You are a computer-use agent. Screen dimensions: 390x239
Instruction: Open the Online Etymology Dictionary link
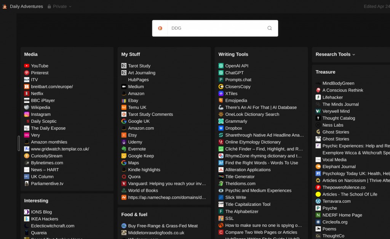tap(253, 142)
